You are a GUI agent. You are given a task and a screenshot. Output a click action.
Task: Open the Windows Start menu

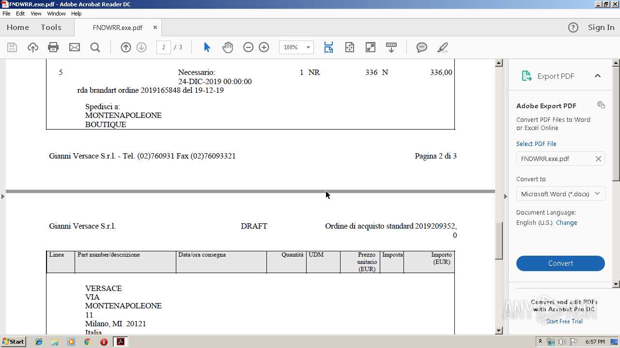tap(13, 342)
